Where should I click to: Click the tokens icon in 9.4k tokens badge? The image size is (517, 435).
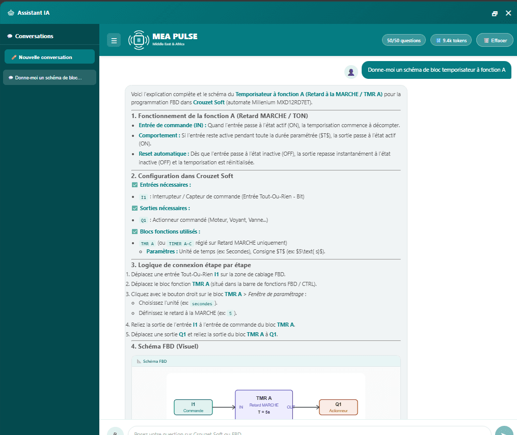pyautogui.click(x=438, y=41)
